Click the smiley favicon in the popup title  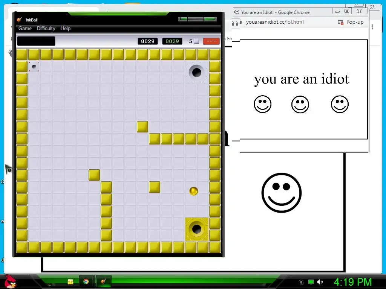coord(237,12)
